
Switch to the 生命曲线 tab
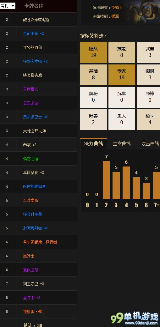[122, 143]
